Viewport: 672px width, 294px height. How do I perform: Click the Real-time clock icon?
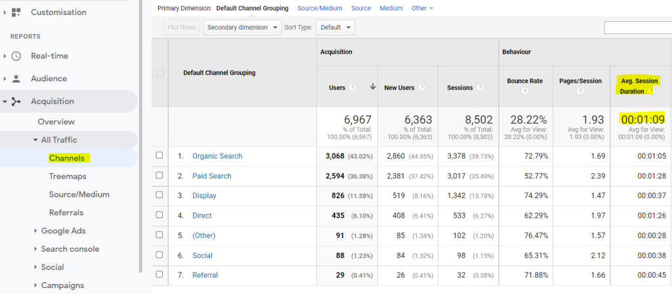pyautogui.click(x=16, y=56)
